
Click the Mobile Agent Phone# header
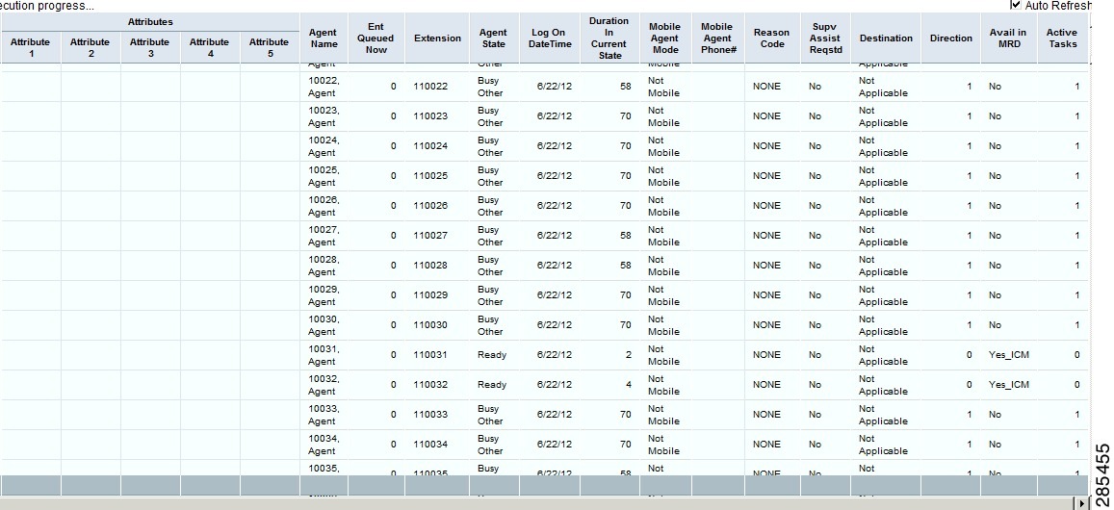click(x=717, y=38)
